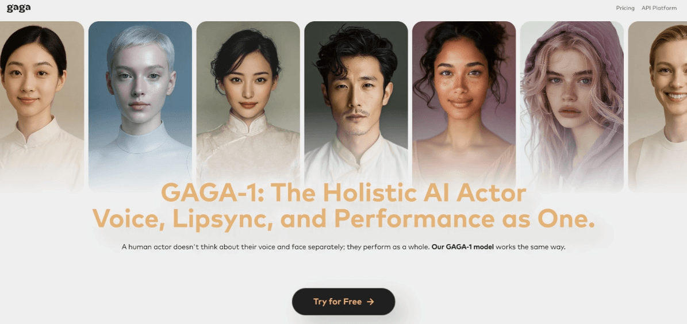Viewport: 687px width, 324px height.
Task: Open the Pricing page link
Action: (x=625, y=8)
